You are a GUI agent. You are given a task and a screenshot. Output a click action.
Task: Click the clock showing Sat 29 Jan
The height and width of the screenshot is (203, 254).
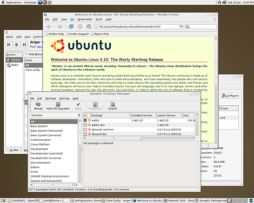point(240,2)
